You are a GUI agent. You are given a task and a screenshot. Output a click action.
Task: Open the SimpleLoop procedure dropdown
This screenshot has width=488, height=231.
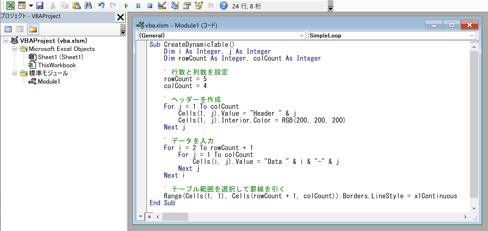point(472,35)
